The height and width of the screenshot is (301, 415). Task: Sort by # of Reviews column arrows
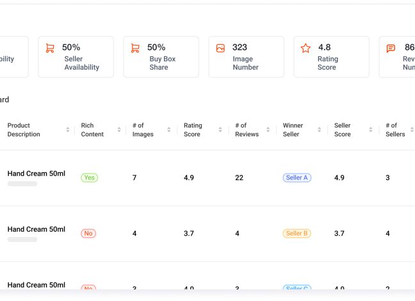pos(268,129)
